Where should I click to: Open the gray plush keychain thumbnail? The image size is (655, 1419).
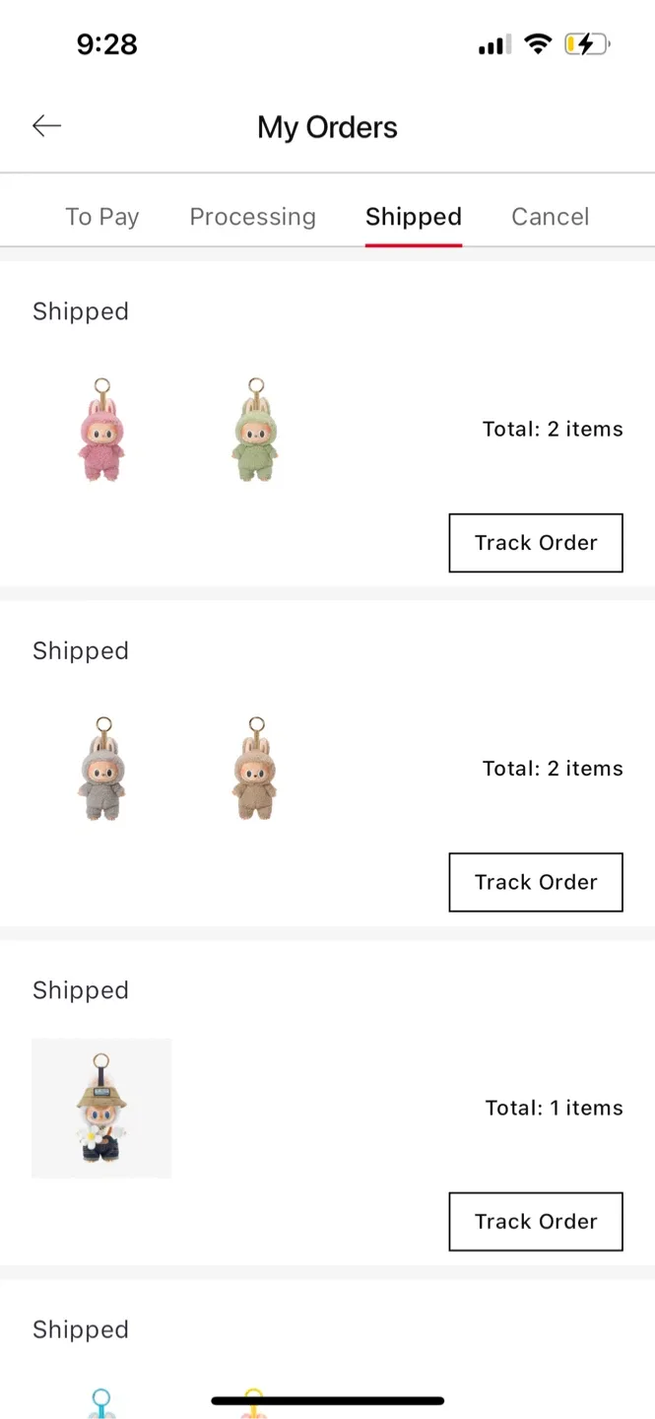point(102,769)
